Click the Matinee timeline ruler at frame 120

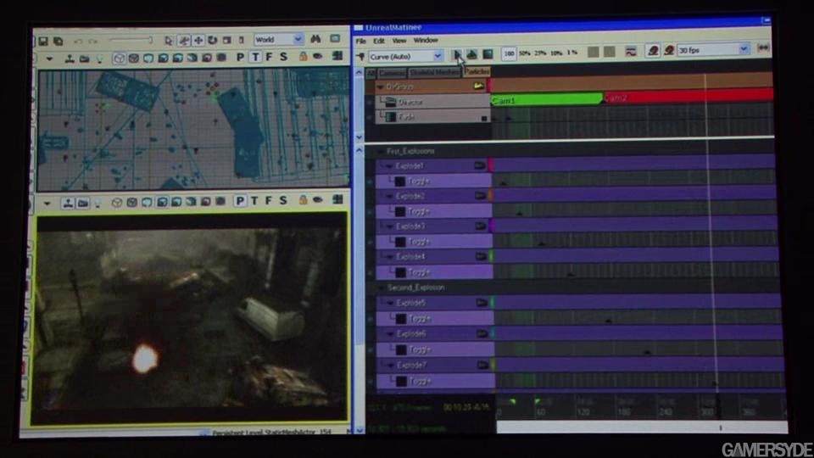click(x=583, y=412)
